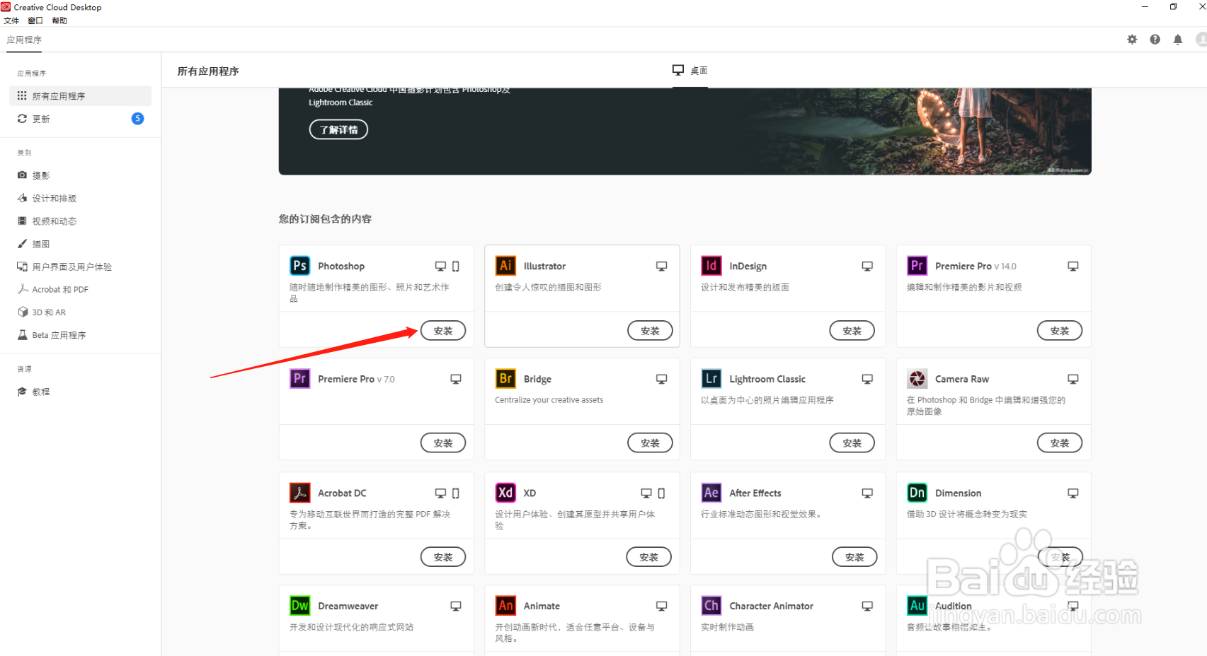Screen dimensions: 1207x656
Task: Select the Illustrator Ai app icon
Action: tap(505, 266)
